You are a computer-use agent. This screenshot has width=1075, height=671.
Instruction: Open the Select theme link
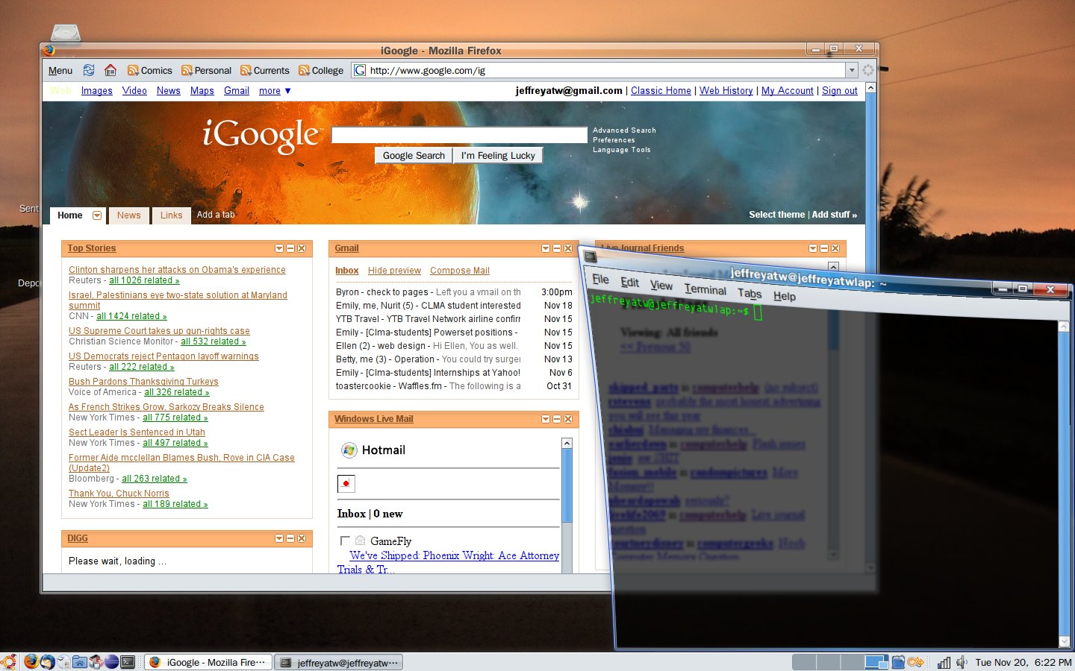point(776,215)
